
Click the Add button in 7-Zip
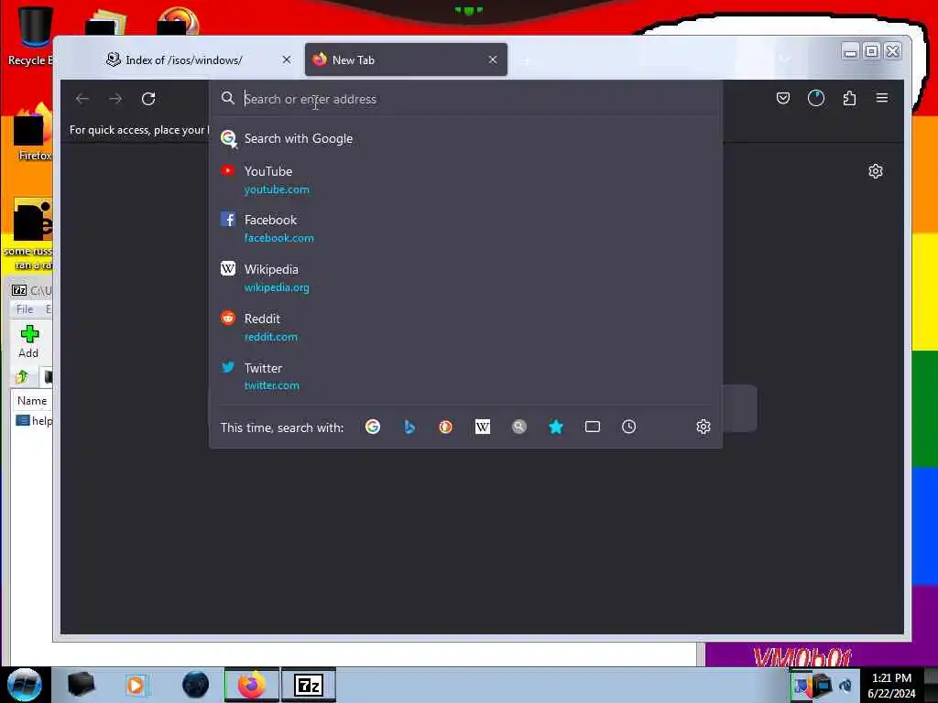28,342
